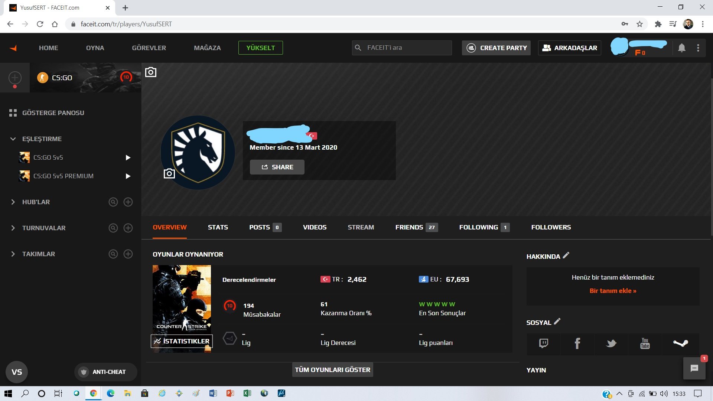Expand the TAKIMLAR section
Image resolution: width=713 pixels, height=401 pixels.
coord(13,254)
